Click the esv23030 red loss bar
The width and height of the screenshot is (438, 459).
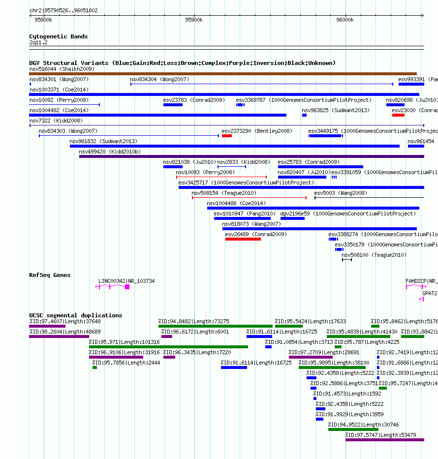398,115
